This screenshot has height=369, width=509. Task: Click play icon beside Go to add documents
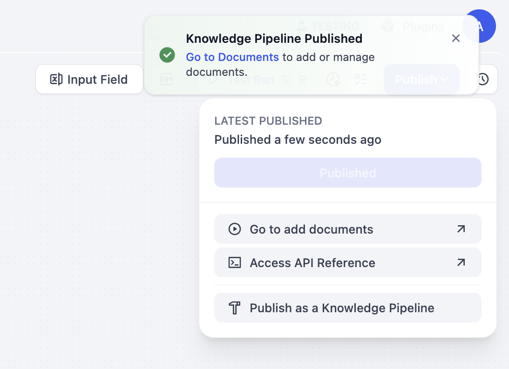click(x=235, y=229)
